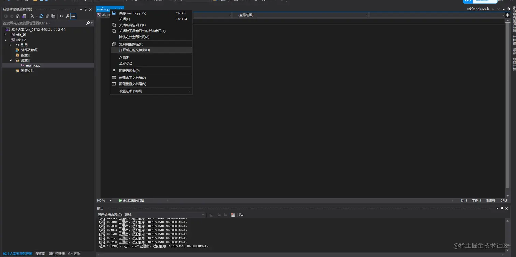This screenshot has width=516, height=257.
Task: Select the vtk_01 project
Action: click(21, 35)
